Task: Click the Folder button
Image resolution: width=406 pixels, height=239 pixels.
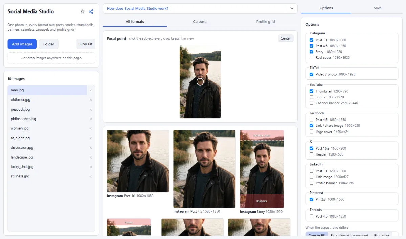Action: tap(49, 44)
